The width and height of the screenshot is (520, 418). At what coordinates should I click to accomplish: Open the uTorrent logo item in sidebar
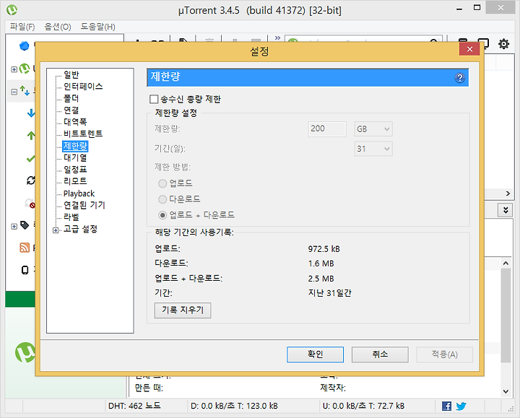(x=25, y=69)
